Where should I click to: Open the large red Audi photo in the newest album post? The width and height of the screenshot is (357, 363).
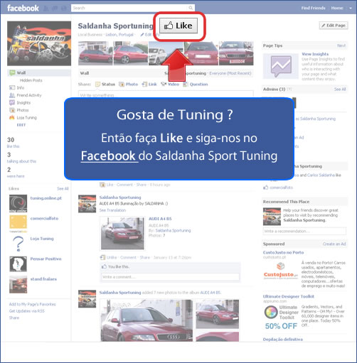pos(146,320)
